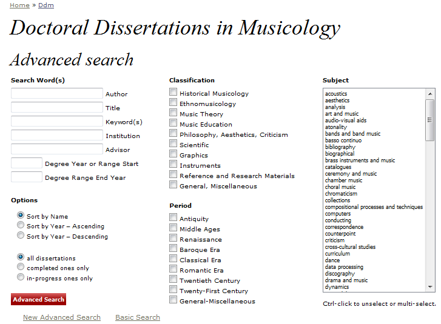This screenshot has width=441, height=324.
Task: Click the Home breadcrumb link
Action: 19,5
